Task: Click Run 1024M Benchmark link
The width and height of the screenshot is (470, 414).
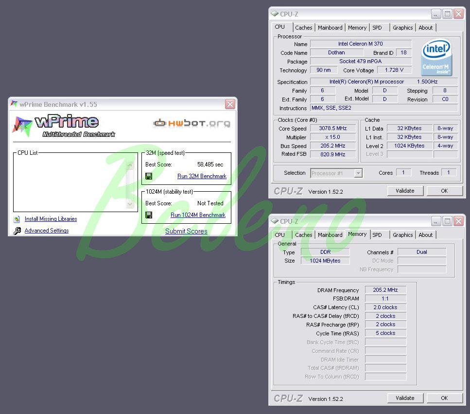Action: (x=198, y=215)
